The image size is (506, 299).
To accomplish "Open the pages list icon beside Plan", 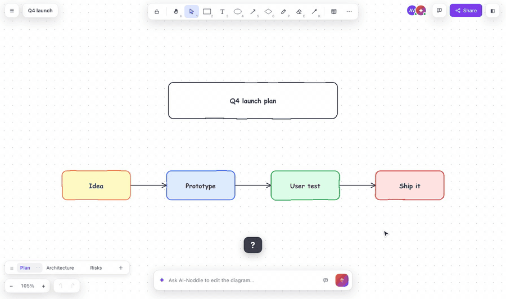I will click(12, 268).
